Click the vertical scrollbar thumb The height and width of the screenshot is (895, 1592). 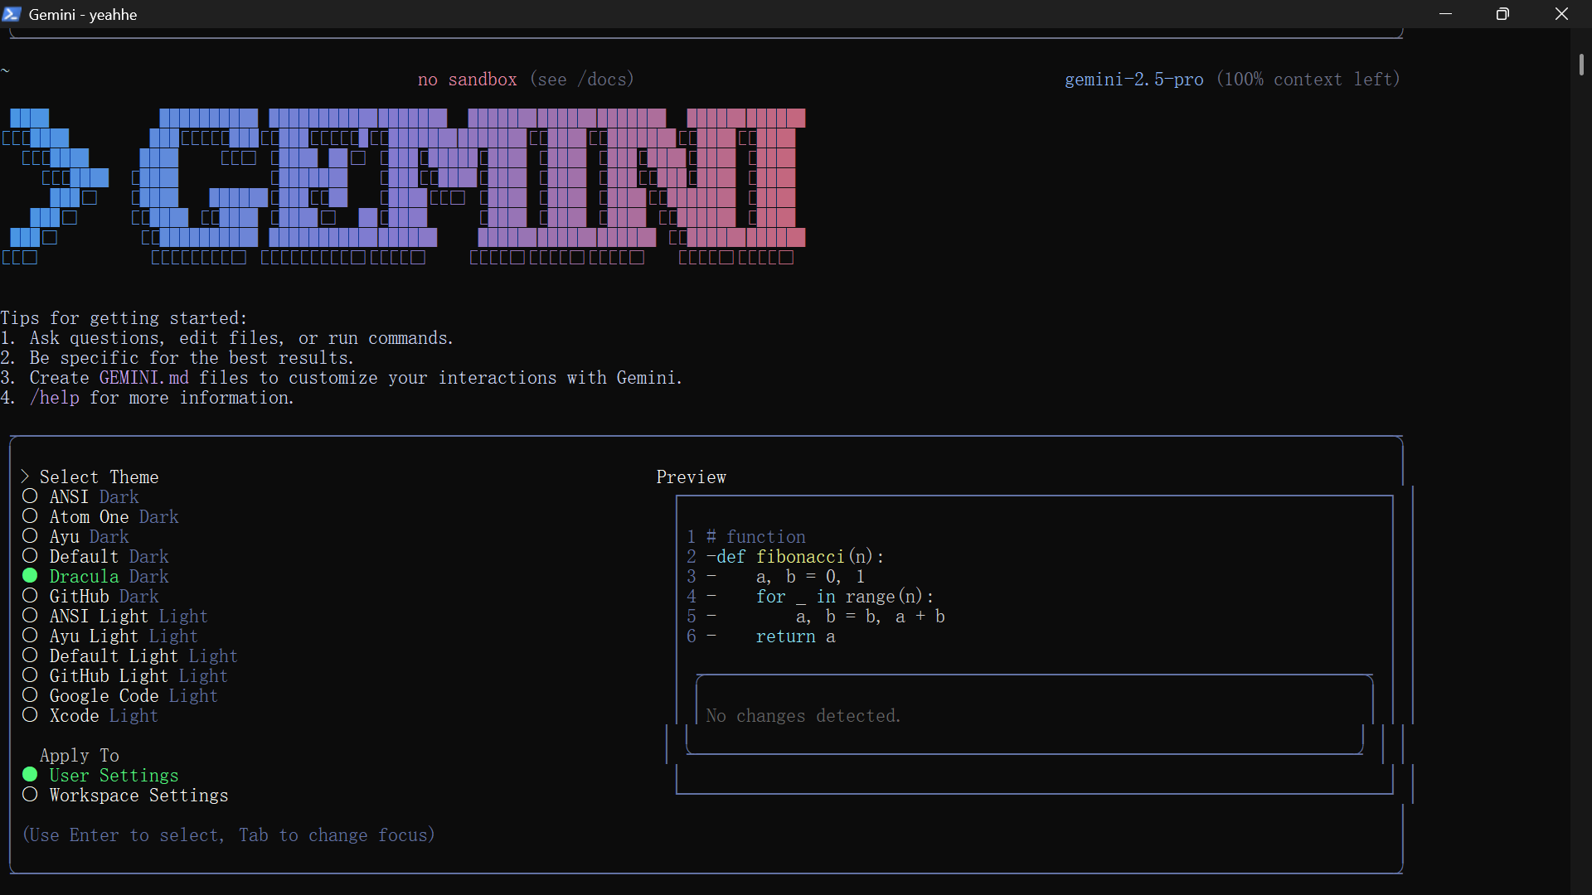pos(1581,65)
